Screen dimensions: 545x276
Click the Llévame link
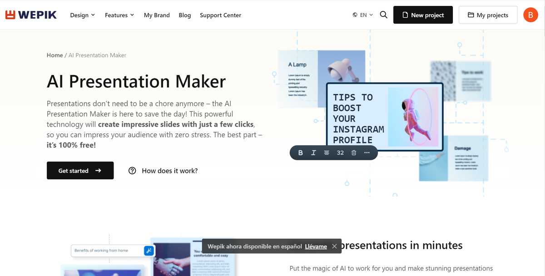tap(316, 246)
